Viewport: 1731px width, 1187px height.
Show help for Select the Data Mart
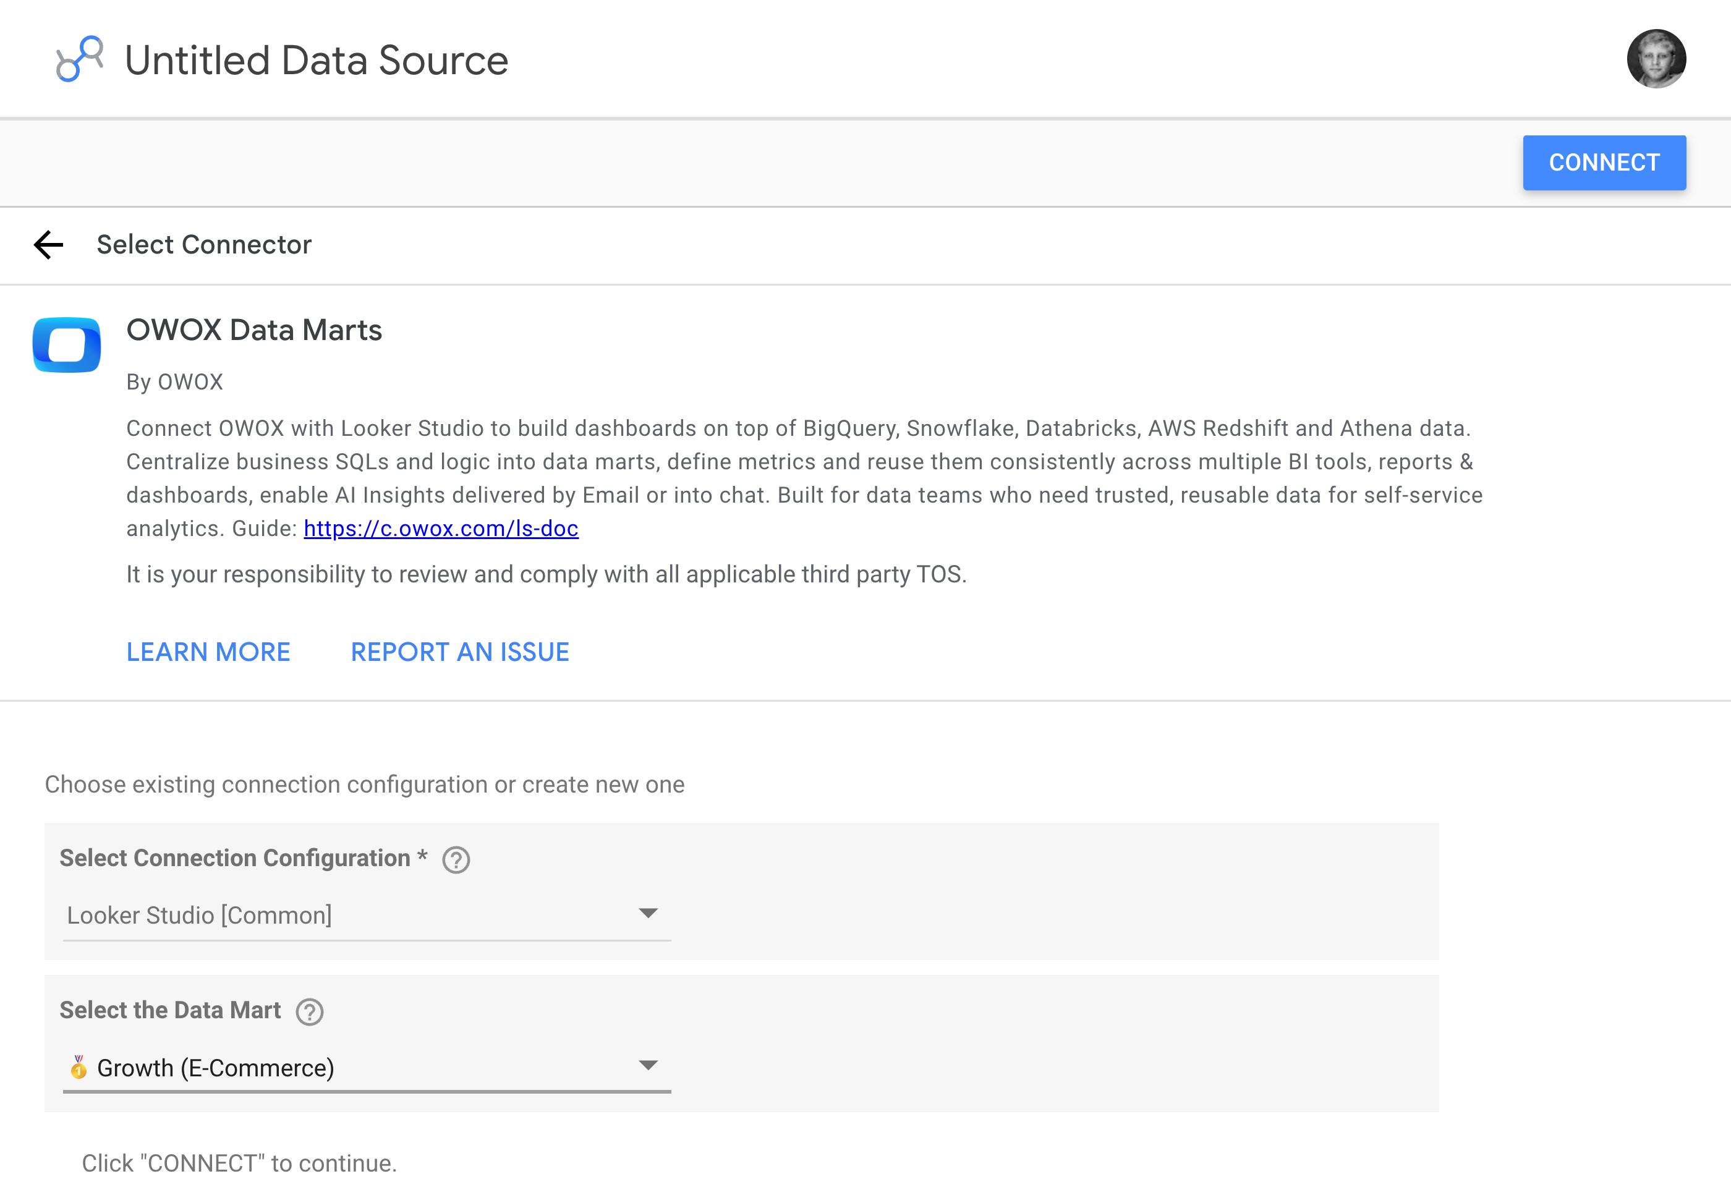coord(310,1012)
